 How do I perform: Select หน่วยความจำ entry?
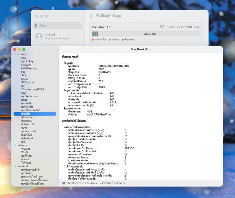pos(28,131)
